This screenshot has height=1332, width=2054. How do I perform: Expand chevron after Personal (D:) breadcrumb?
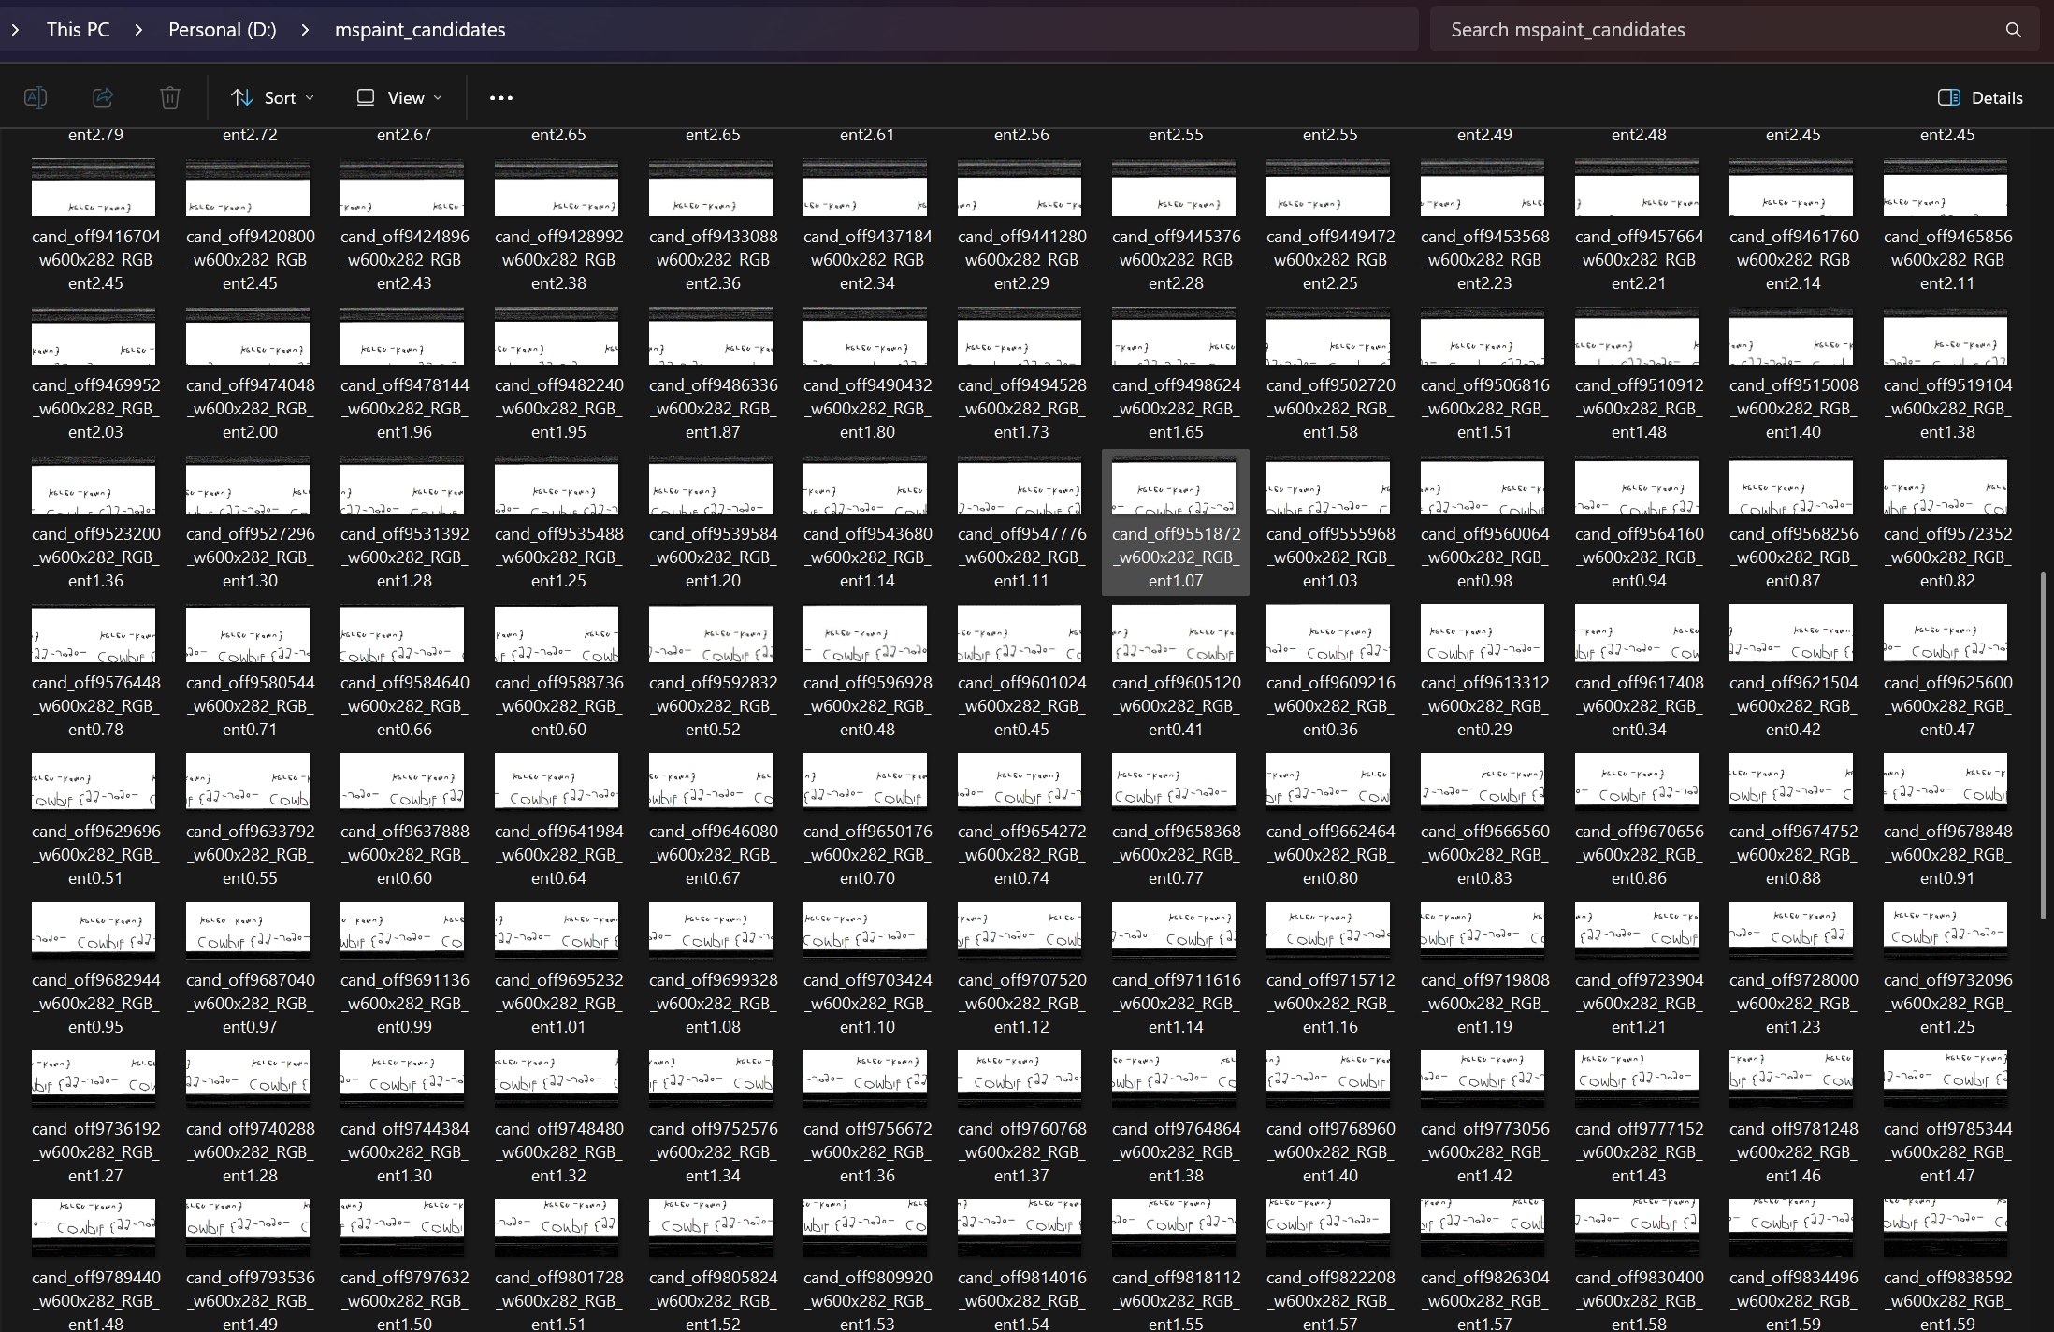click(x=305, y=30)
